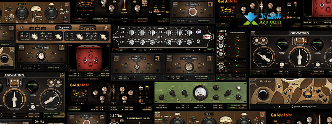Open the list icon in Pusher preset bar
Image resolution: width=332 pixels, height=124 pixels.
pyautogui.click(x=274, y=106)
